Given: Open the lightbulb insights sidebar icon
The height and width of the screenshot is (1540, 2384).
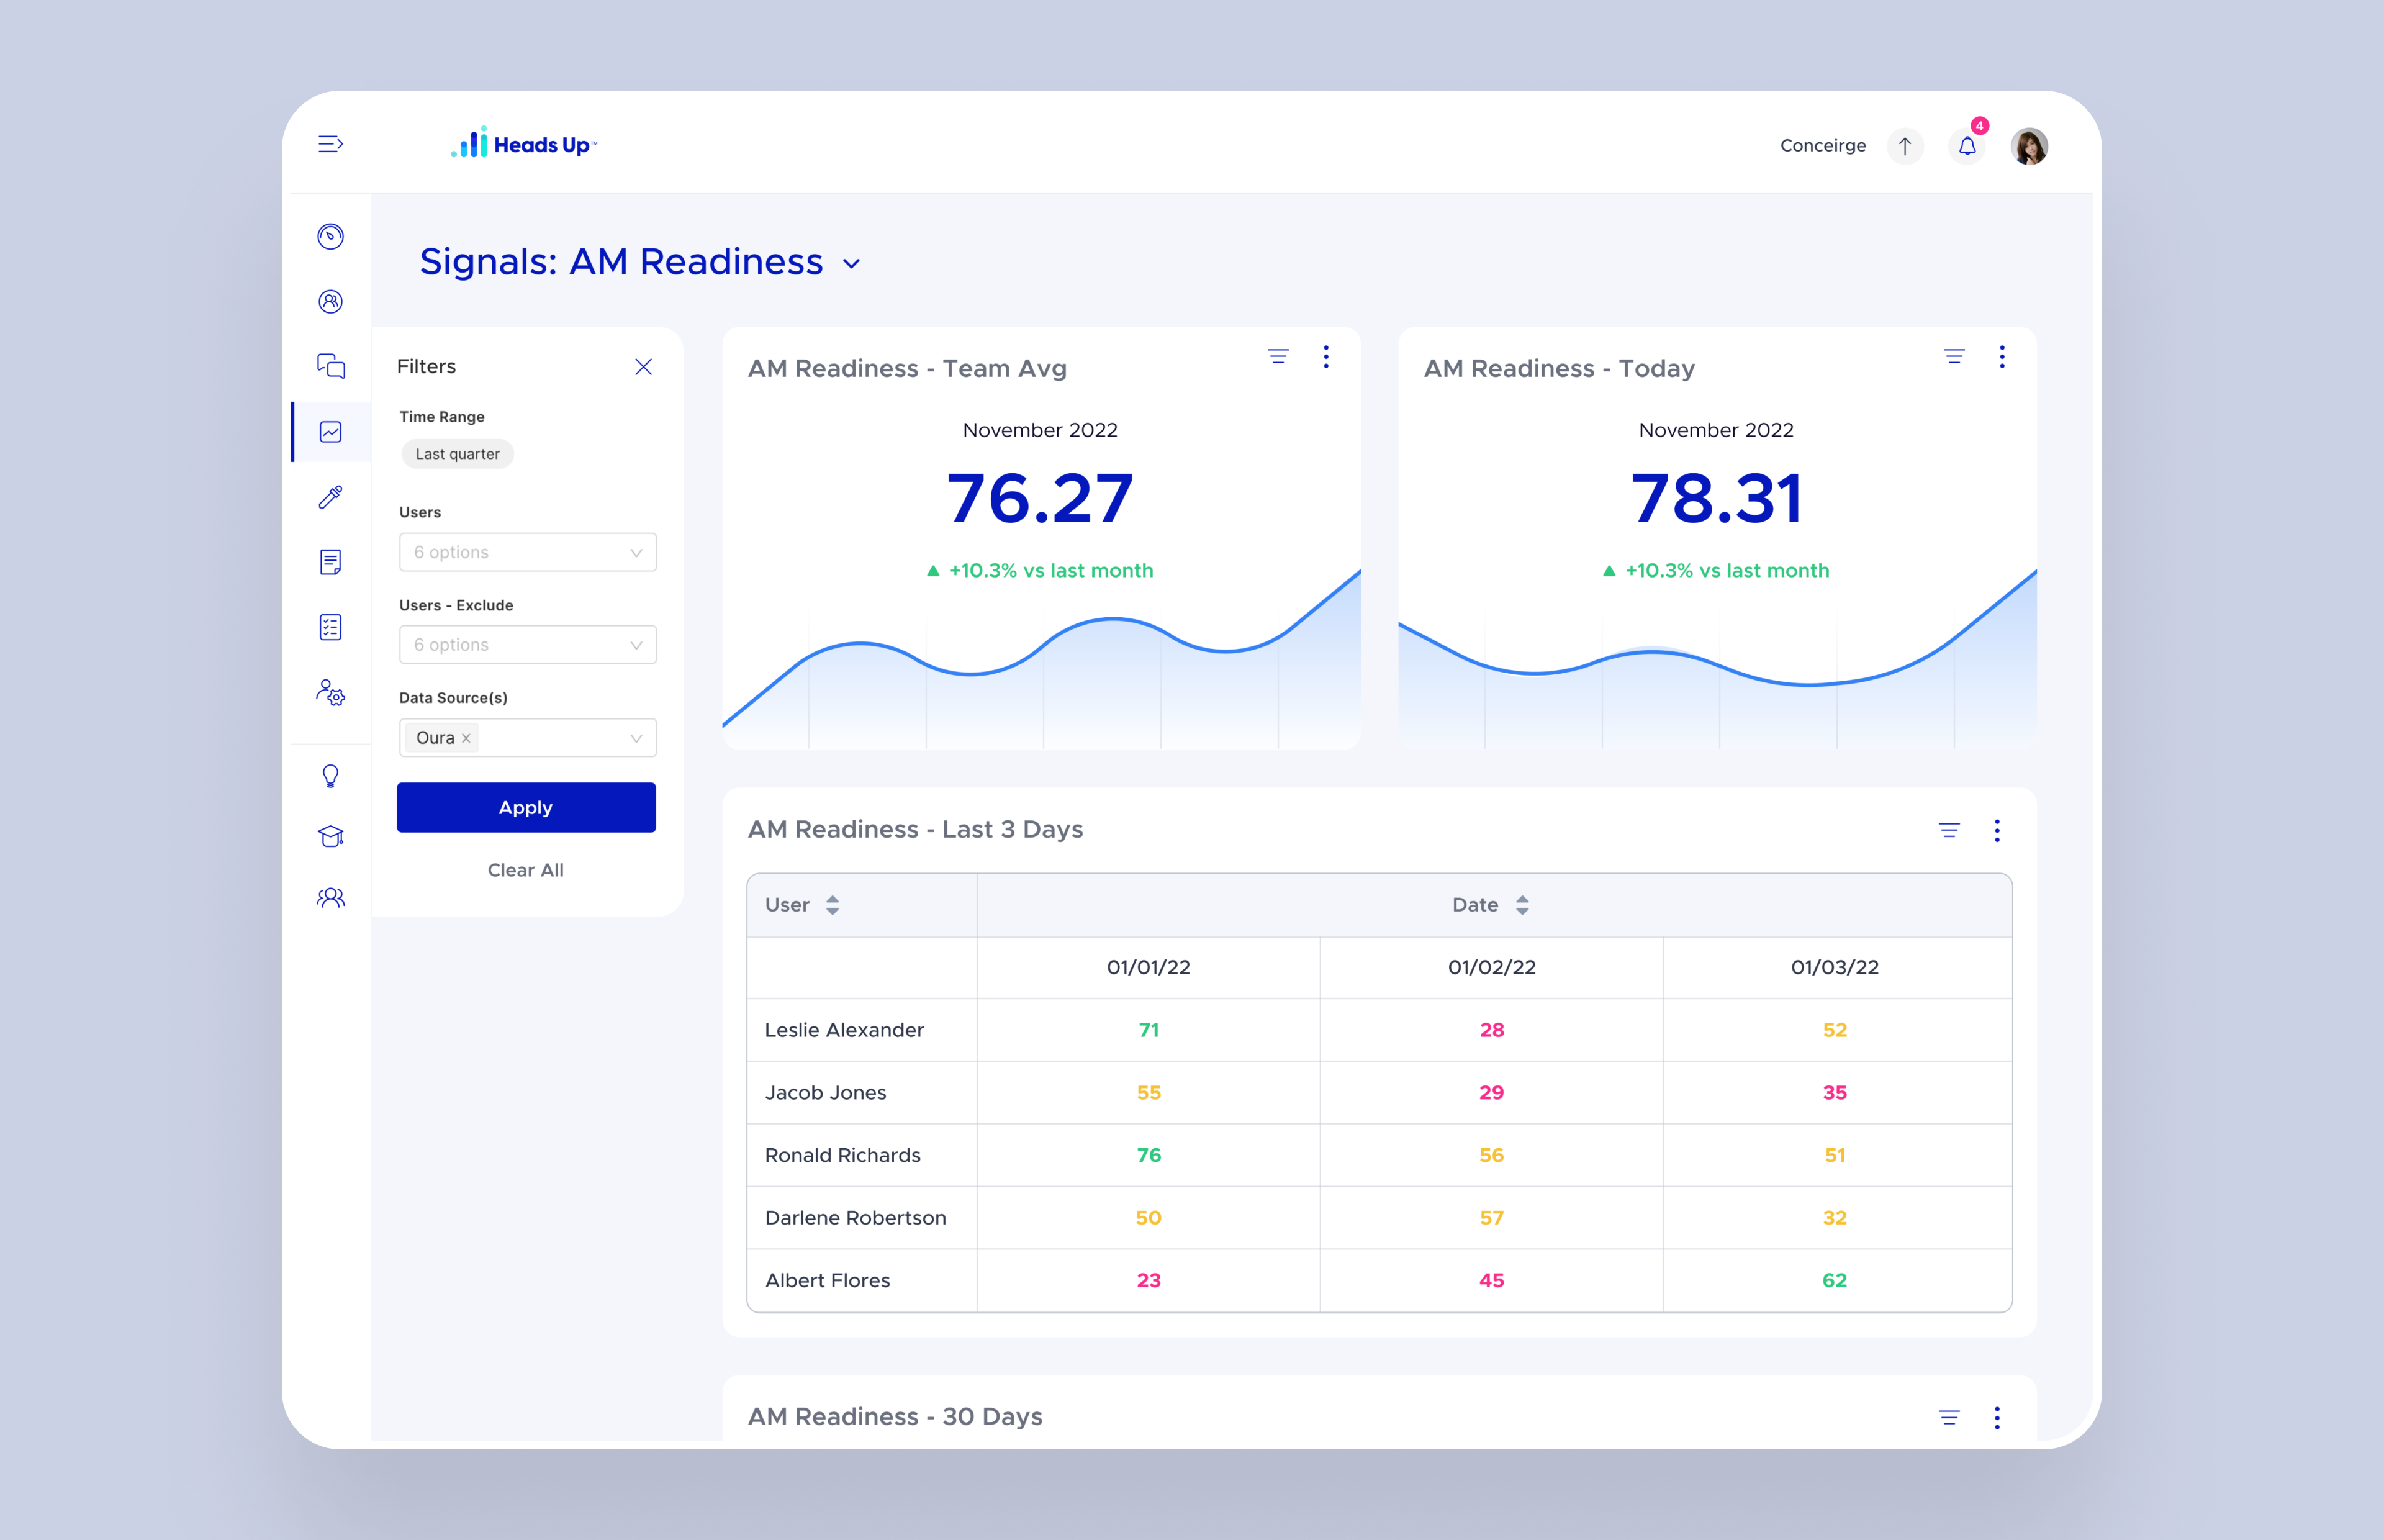Looking at the screenshot, I should point(331,776).
